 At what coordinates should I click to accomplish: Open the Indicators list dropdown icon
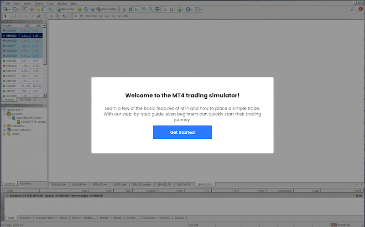(x=180, y=9)
